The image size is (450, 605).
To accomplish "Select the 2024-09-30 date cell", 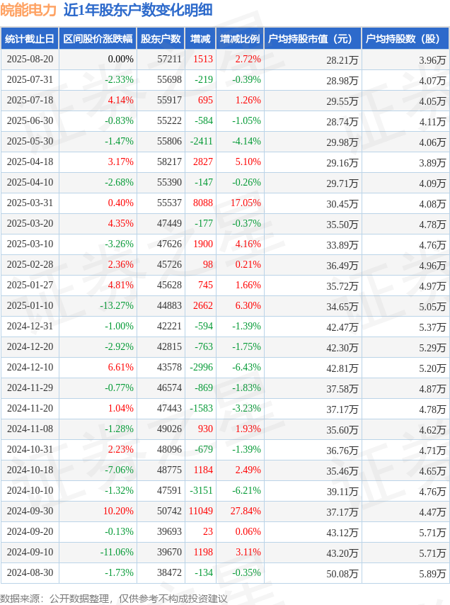I will [30, 511].
